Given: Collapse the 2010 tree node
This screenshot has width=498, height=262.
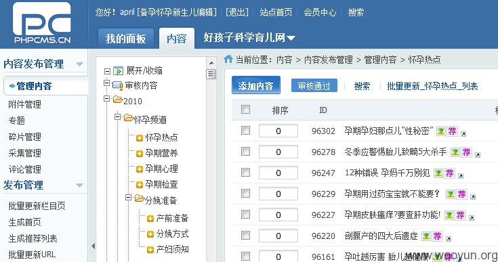Looking at the screenshot, I should click(x=107, y=98).
